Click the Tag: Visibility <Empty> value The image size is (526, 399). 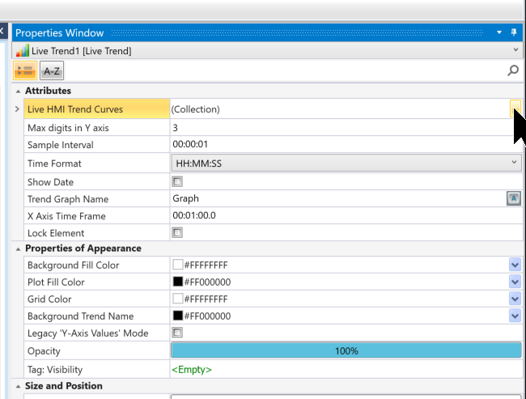point(192,370)
